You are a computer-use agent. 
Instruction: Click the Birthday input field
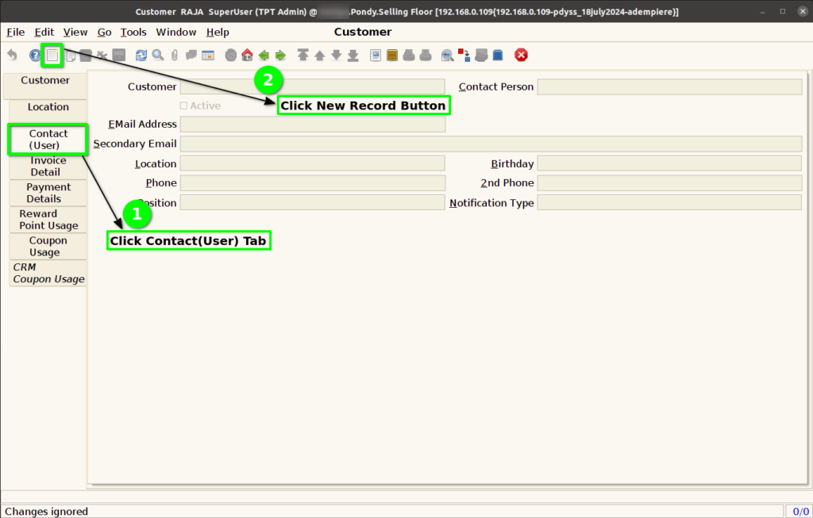pos(669,163)
